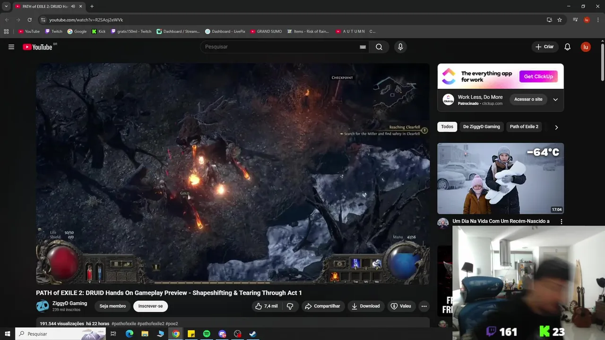
Task: Open Sticky Notes from the taskbar
Action: [191, 334]
